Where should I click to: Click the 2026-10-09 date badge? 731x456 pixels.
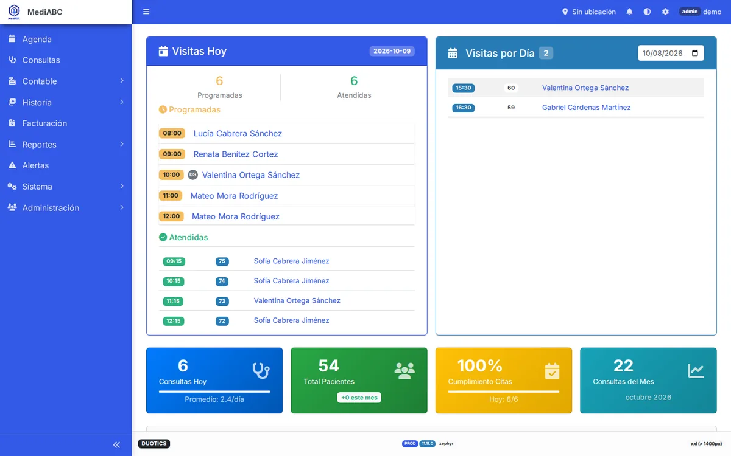tap(392, 51)
